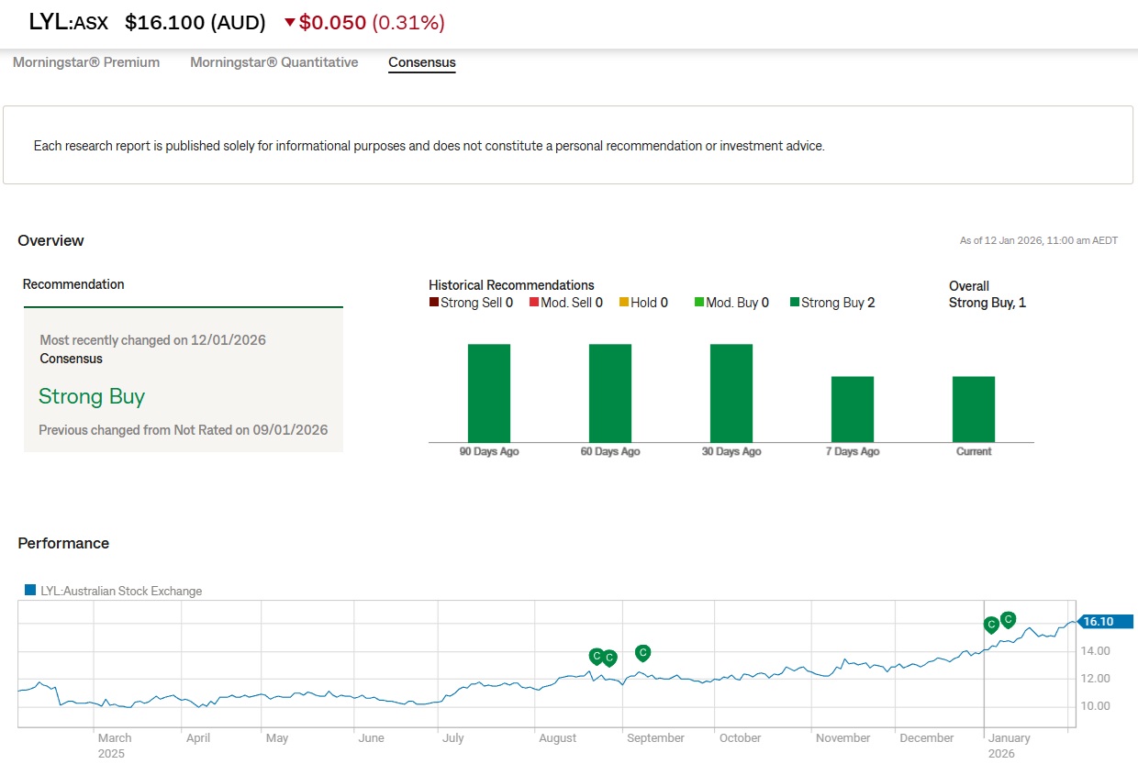
Task: Click the blue LYL legend square
Action: point(30,591)
